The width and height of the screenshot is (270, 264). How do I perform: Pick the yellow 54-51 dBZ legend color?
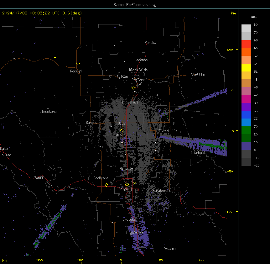[246, 67]
